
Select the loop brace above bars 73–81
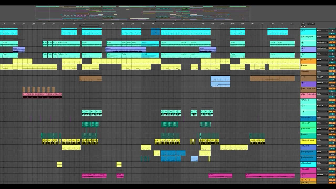pos(89,26)
